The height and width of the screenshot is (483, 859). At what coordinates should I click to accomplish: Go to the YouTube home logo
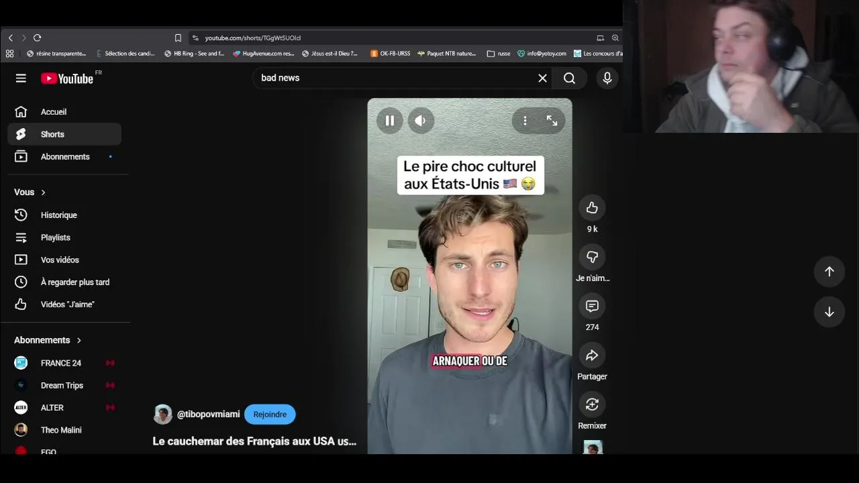[67, 78]
